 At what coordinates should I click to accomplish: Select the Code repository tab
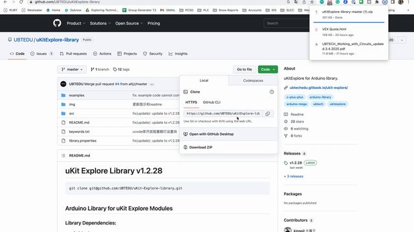click(17, 53)
